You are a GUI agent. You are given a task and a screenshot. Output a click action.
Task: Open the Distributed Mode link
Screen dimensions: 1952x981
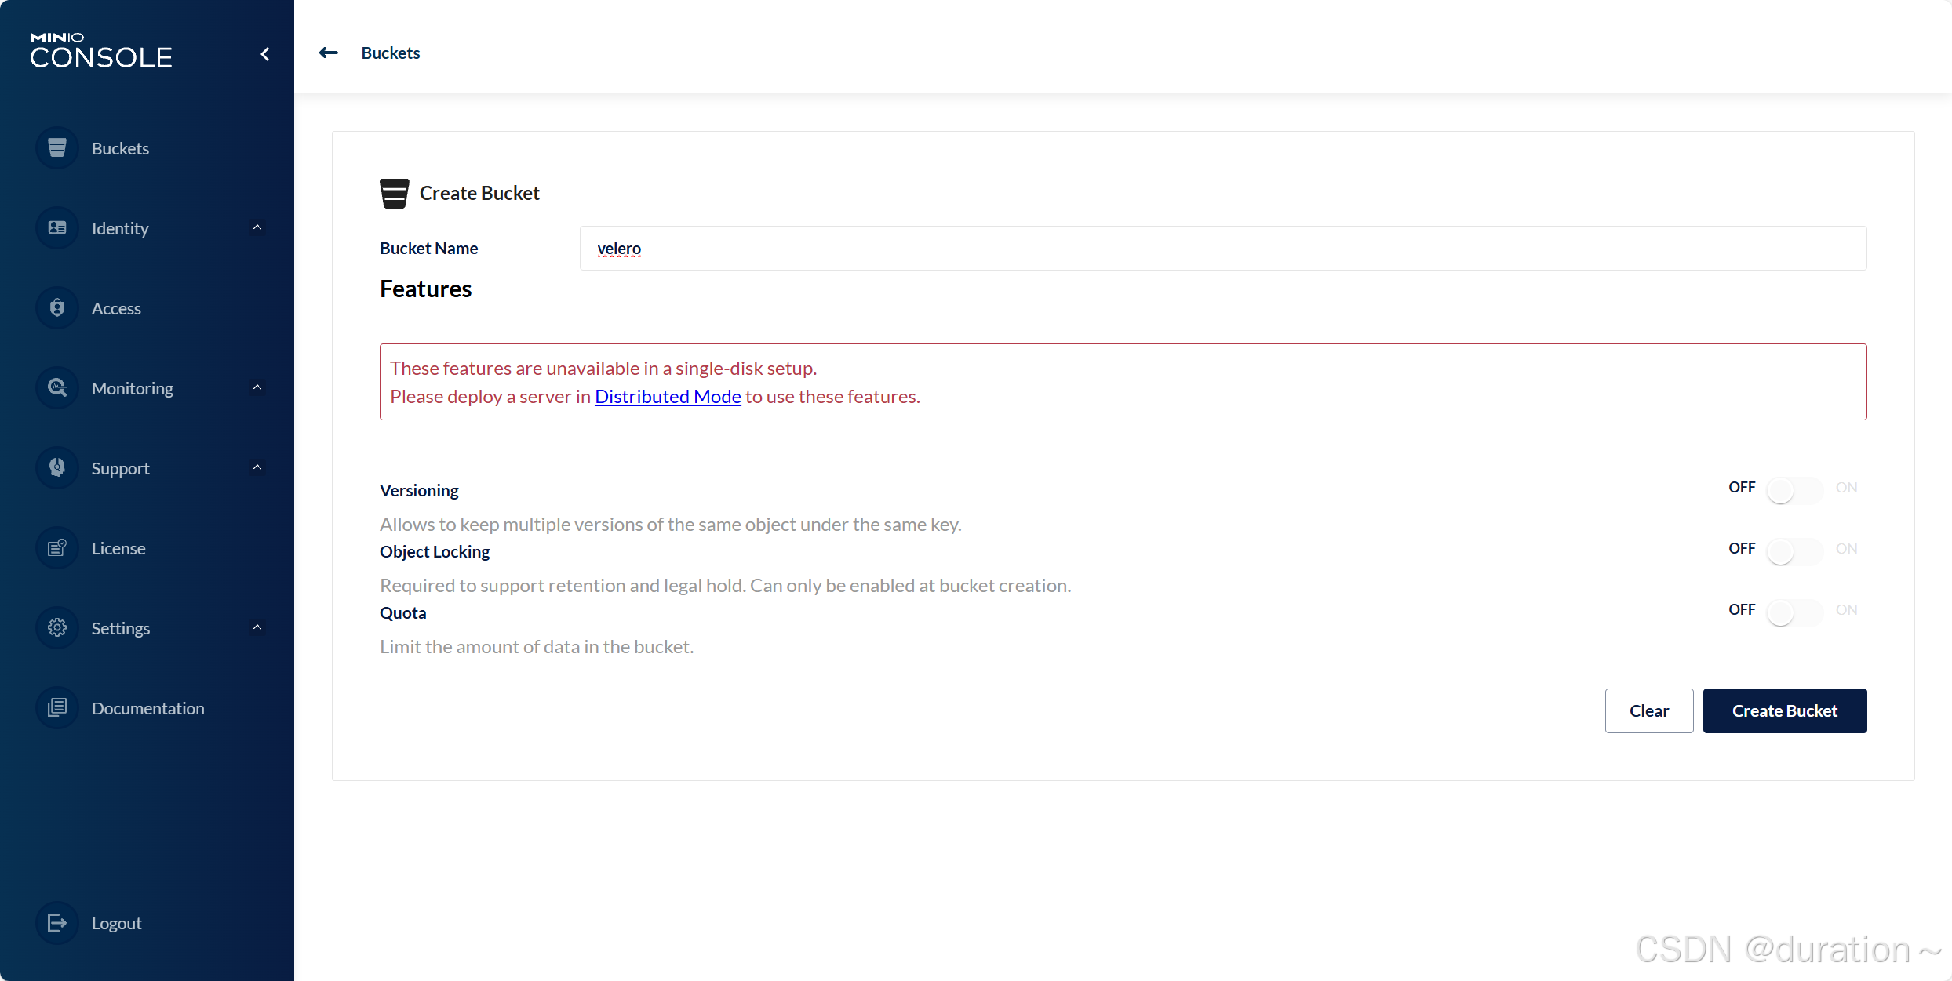668,397
